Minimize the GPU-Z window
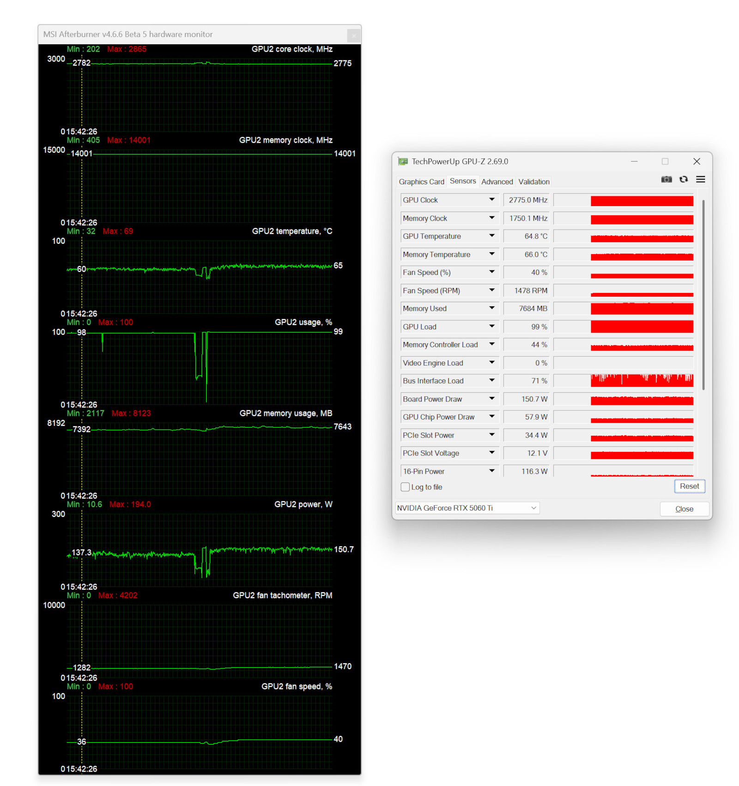The image size is (739, 786). click(x=634, y=161)
